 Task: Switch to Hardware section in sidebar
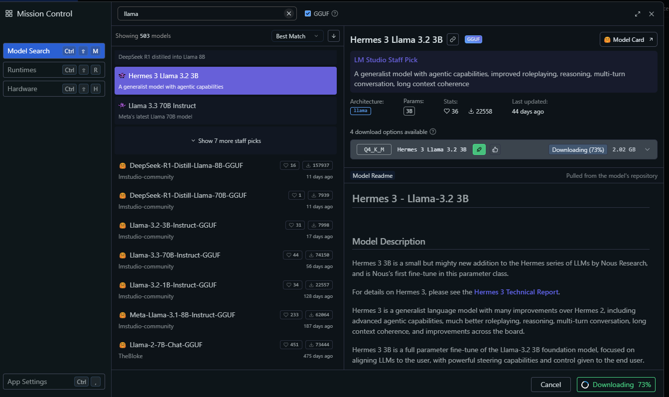(54, 89)
